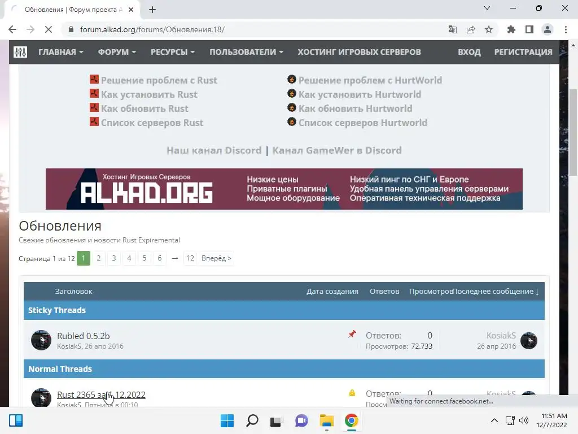Click ВХОД to log in
The image size is (578, 434).
click(469, 52)
